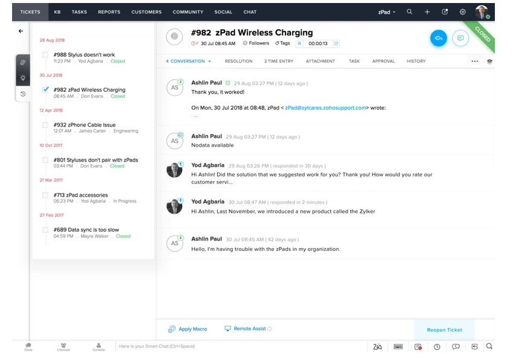Click Yod Agbaria's avatar on 29 Aug message
Image resolution: width=519 pixels, height=359 pixels.
[x=174, y=170]
